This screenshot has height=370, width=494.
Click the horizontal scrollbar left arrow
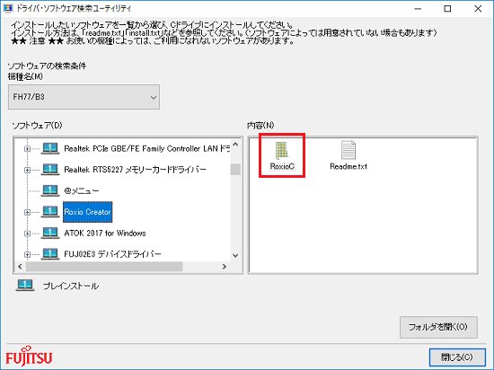pyautogui.click(x=20, y=267)
